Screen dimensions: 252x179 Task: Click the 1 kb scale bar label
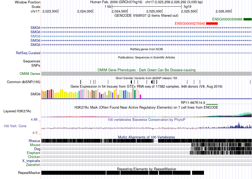[108, 7]
